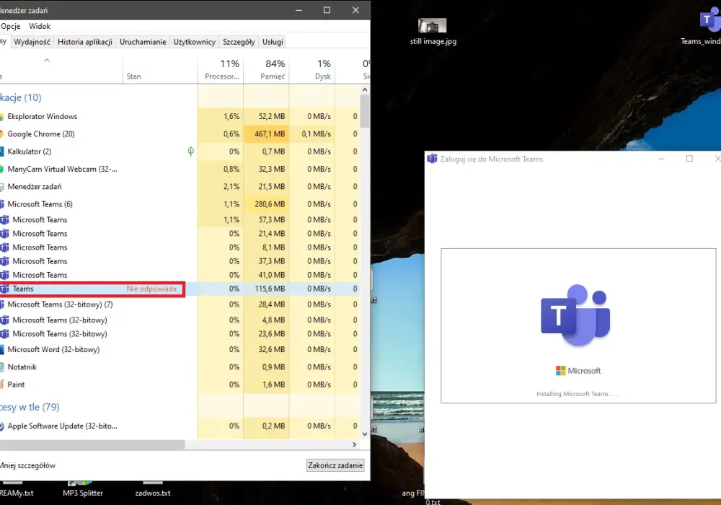Screen dimensions: 721x505
Task: Select the Microsoft Teams (6) group row
Action: (x=180, y=203)
